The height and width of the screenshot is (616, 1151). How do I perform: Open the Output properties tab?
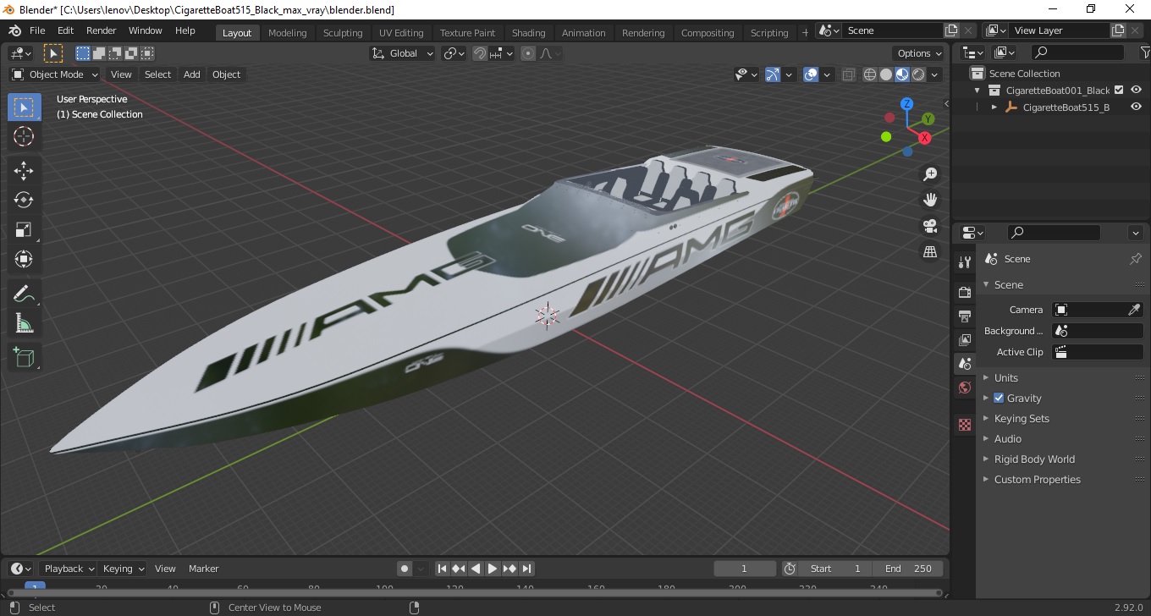[x=965, y=316]
